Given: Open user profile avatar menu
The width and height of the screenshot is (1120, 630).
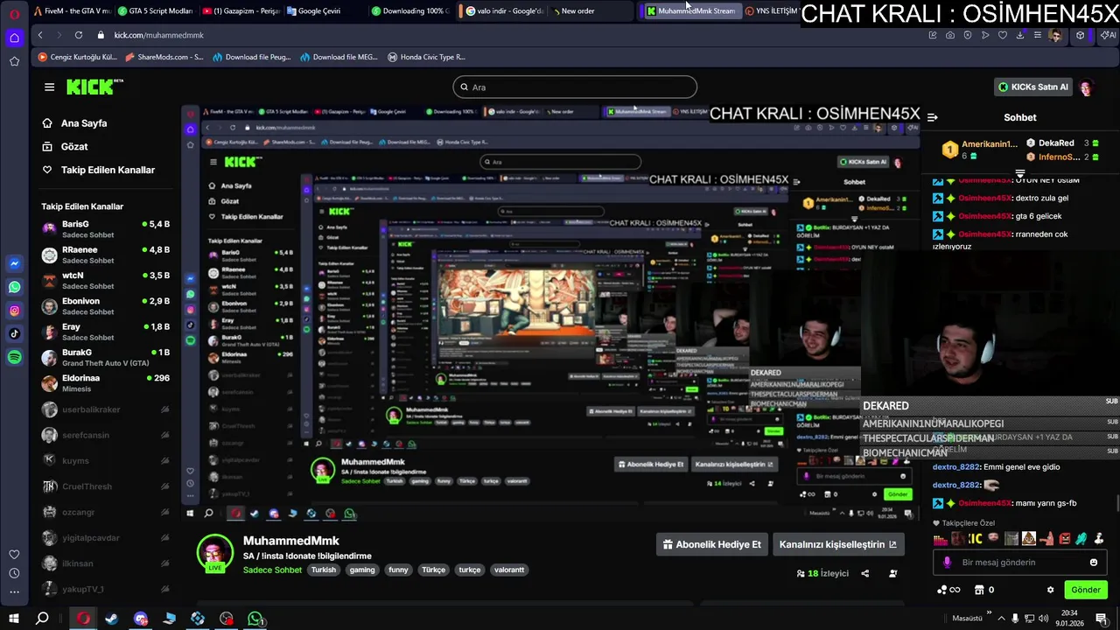Looking at the screenshot, I should point(1086,87).
